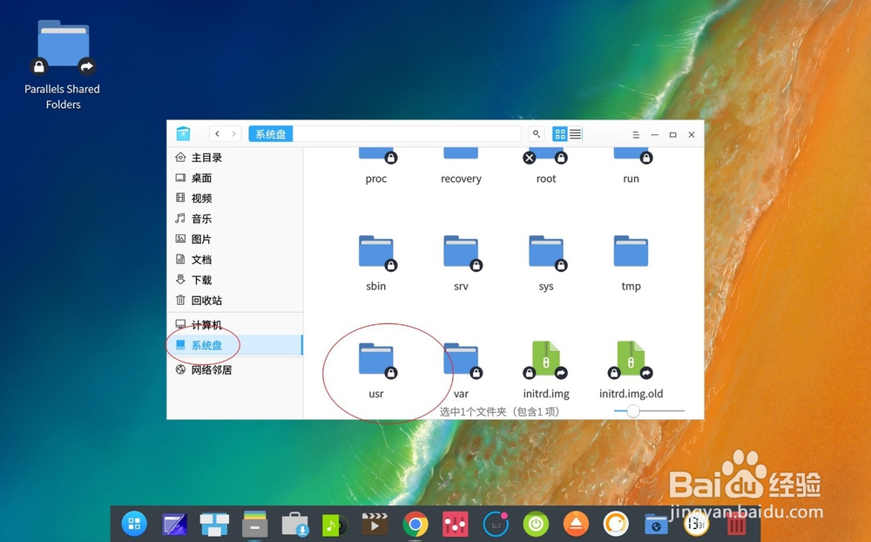
Task: Select 系统盘 in the sidebar
Action: pos(203,345)
